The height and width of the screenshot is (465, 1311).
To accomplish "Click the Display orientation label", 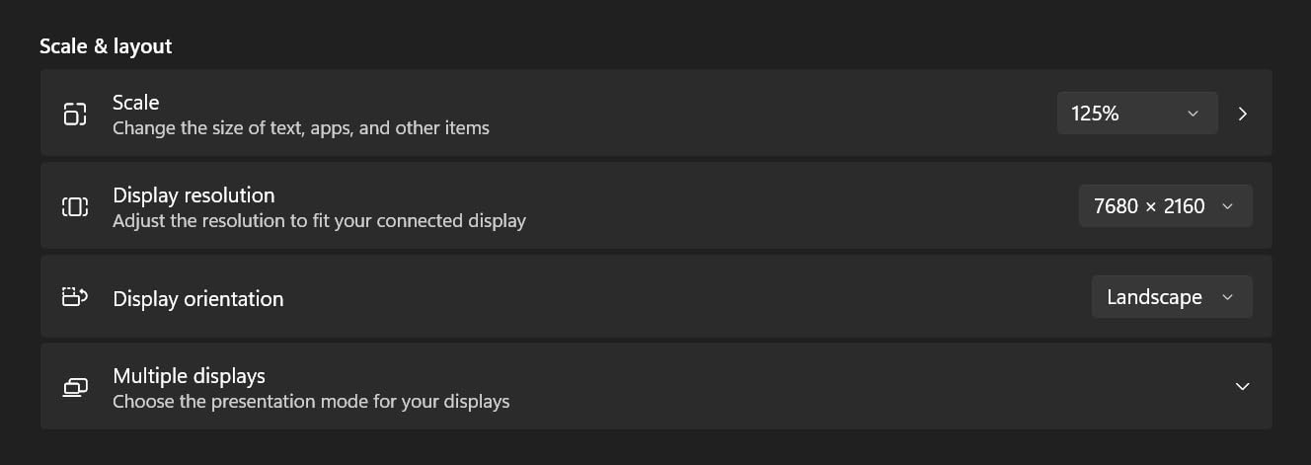I will (198, 299).
